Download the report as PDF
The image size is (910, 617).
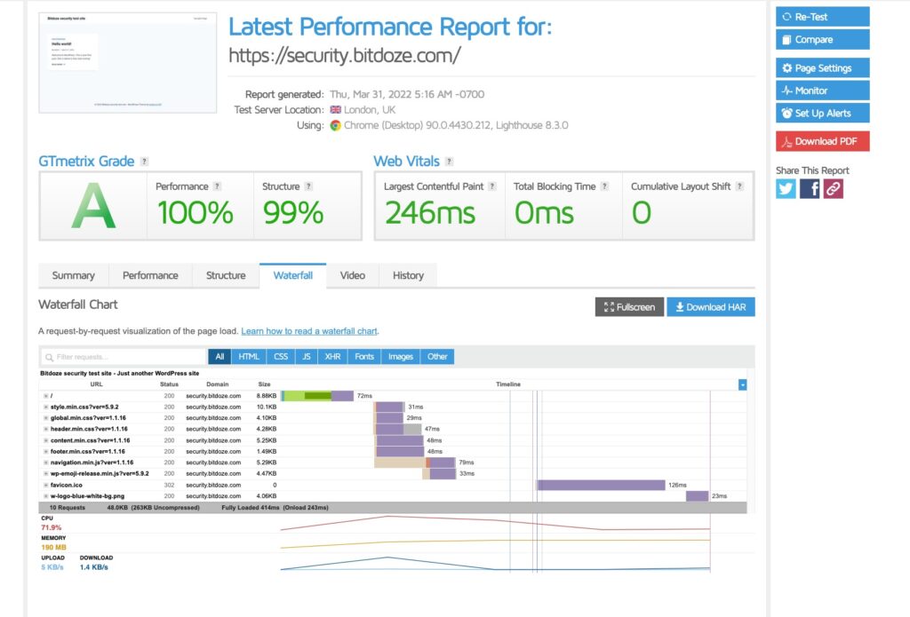[x=822, y=141]
